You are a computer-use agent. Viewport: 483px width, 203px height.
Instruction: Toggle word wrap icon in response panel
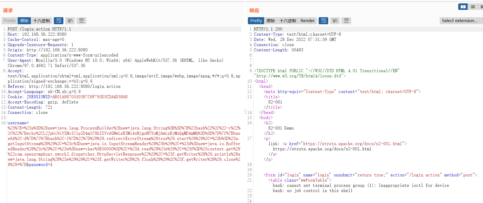[x=324, y=21]
